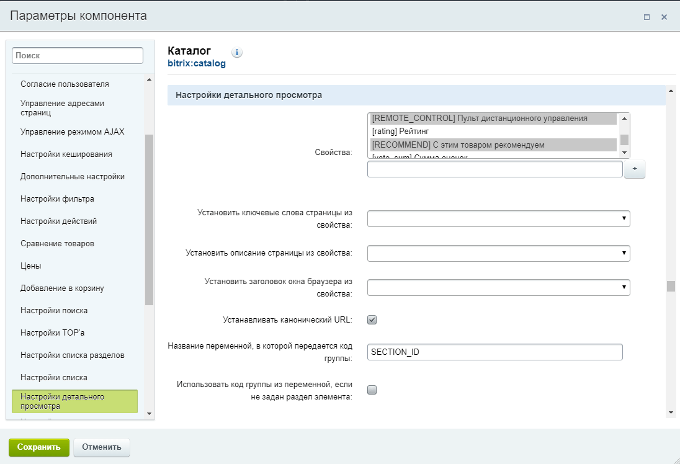Open browser window title property dropdown
Viewport: 680px width, 464px height.
498,288
